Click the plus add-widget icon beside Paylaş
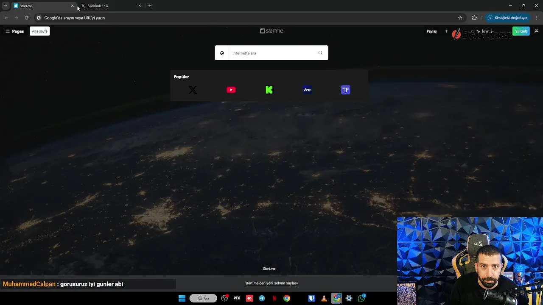Viewport: 543px width, 305px height. [x=446, y=31]
